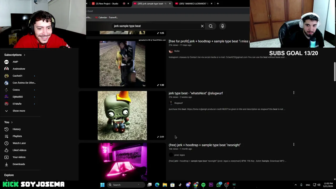Open ENG language input switcher
This screenshot has width=336, height=189.
[308, 185]
